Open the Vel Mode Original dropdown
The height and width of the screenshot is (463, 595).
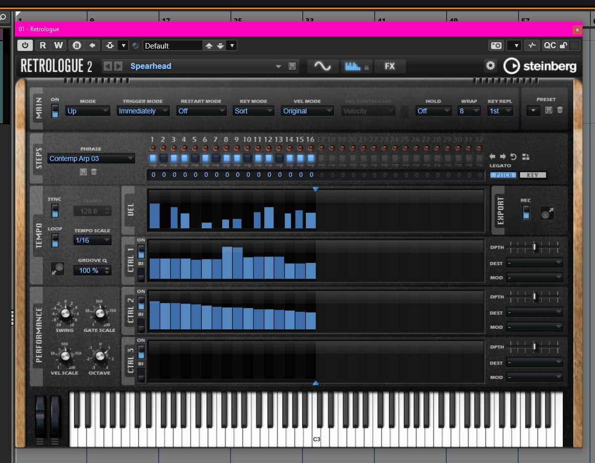pos(307,111)
